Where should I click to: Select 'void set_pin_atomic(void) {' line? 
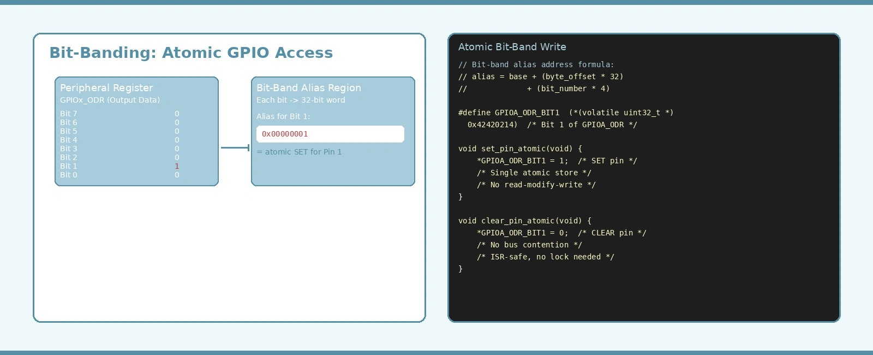520,149
